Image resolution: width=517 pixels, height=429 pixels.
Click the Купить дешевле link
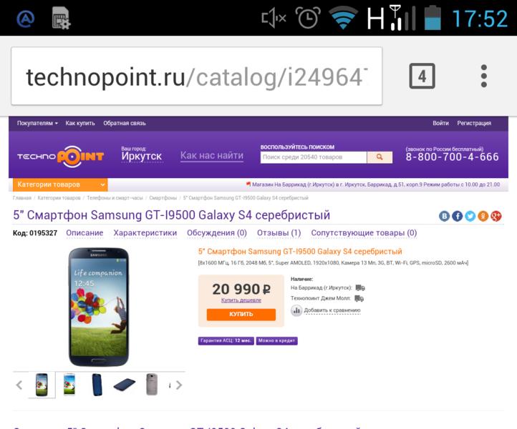click(x=241, y=300)
